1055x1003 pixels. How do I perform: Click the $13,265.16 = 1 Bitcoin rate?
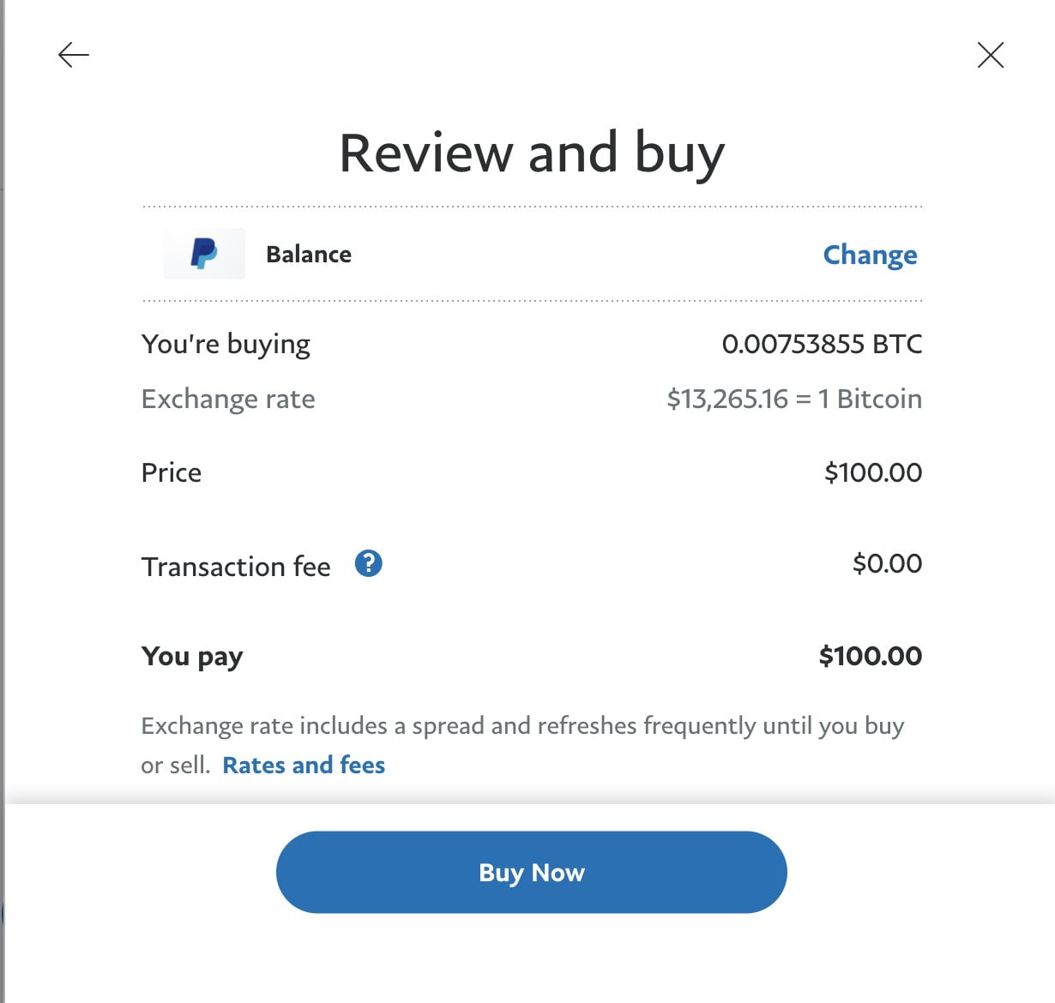(x=794, y=399)
